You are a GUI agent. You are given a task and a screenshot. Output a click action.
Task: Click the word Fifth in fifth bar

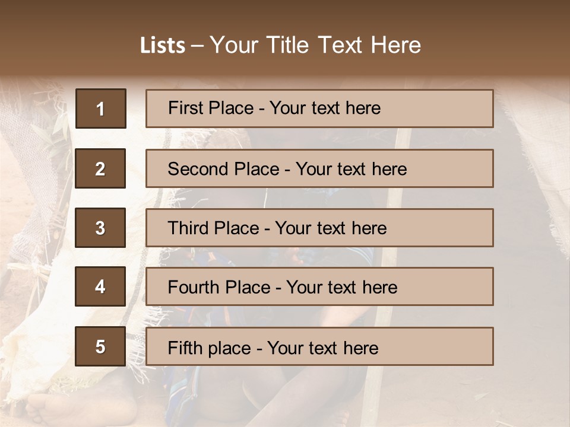(183, 348)
